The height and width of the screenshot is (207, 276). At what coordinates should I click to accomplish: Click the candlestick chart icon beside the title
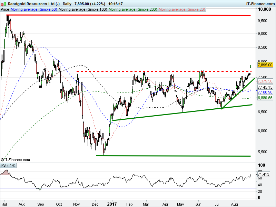[3, 4]
